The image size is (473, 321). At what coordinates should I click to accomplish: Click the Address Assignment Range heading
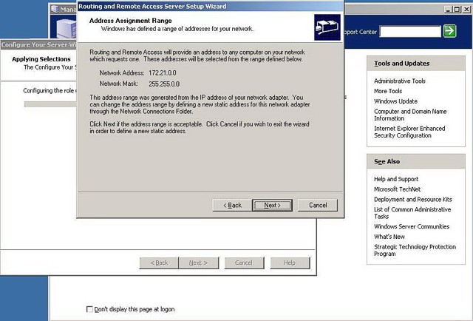tap(130, 21)
